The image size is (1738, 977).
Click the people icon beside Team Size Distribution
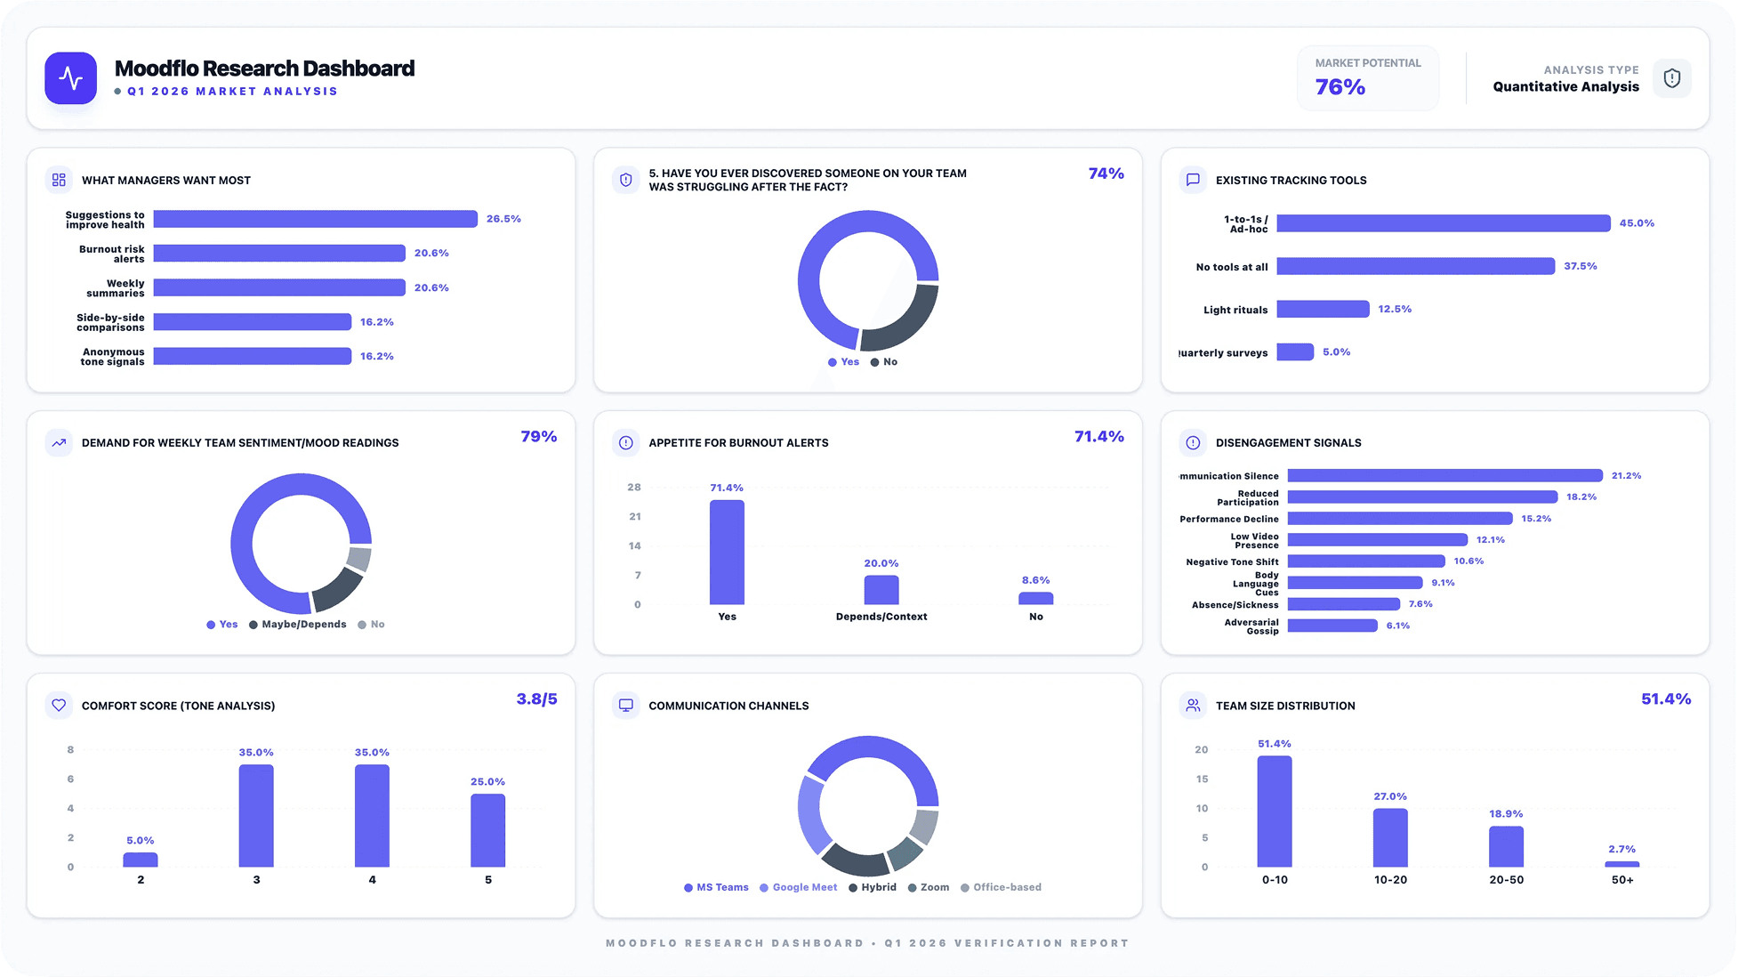point(1193,706)
